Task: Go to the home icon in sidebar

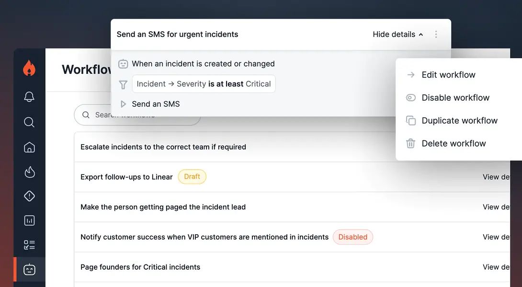Action: click(29, 147)
